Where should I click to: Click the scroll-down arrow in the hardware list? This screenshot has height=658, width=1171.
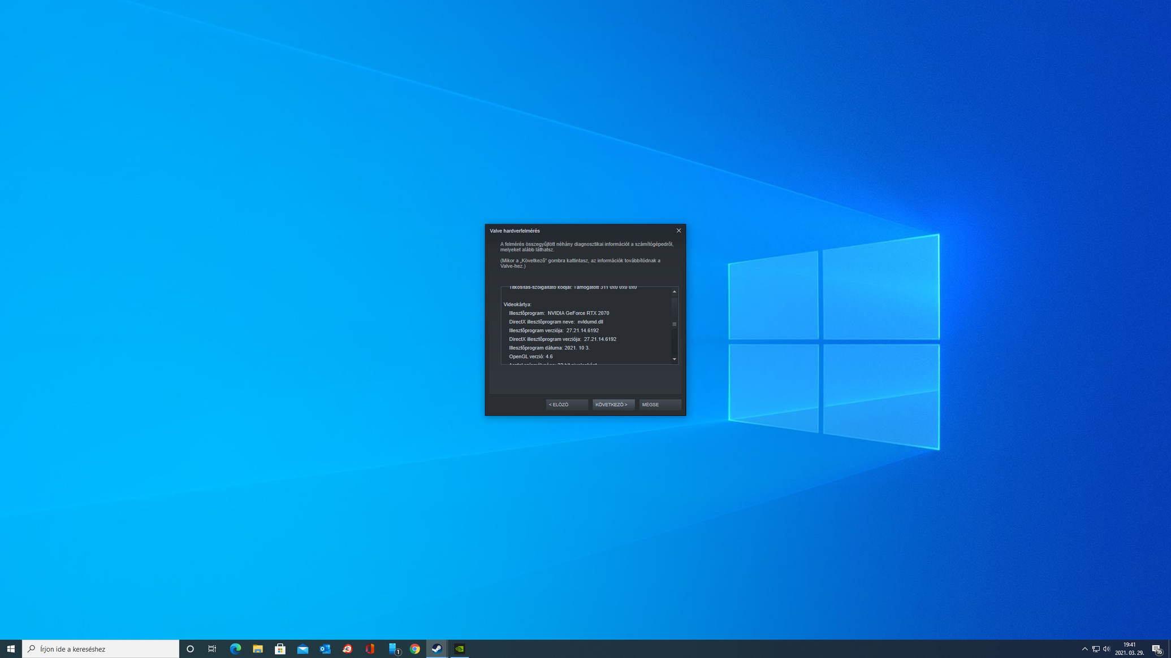675,359
